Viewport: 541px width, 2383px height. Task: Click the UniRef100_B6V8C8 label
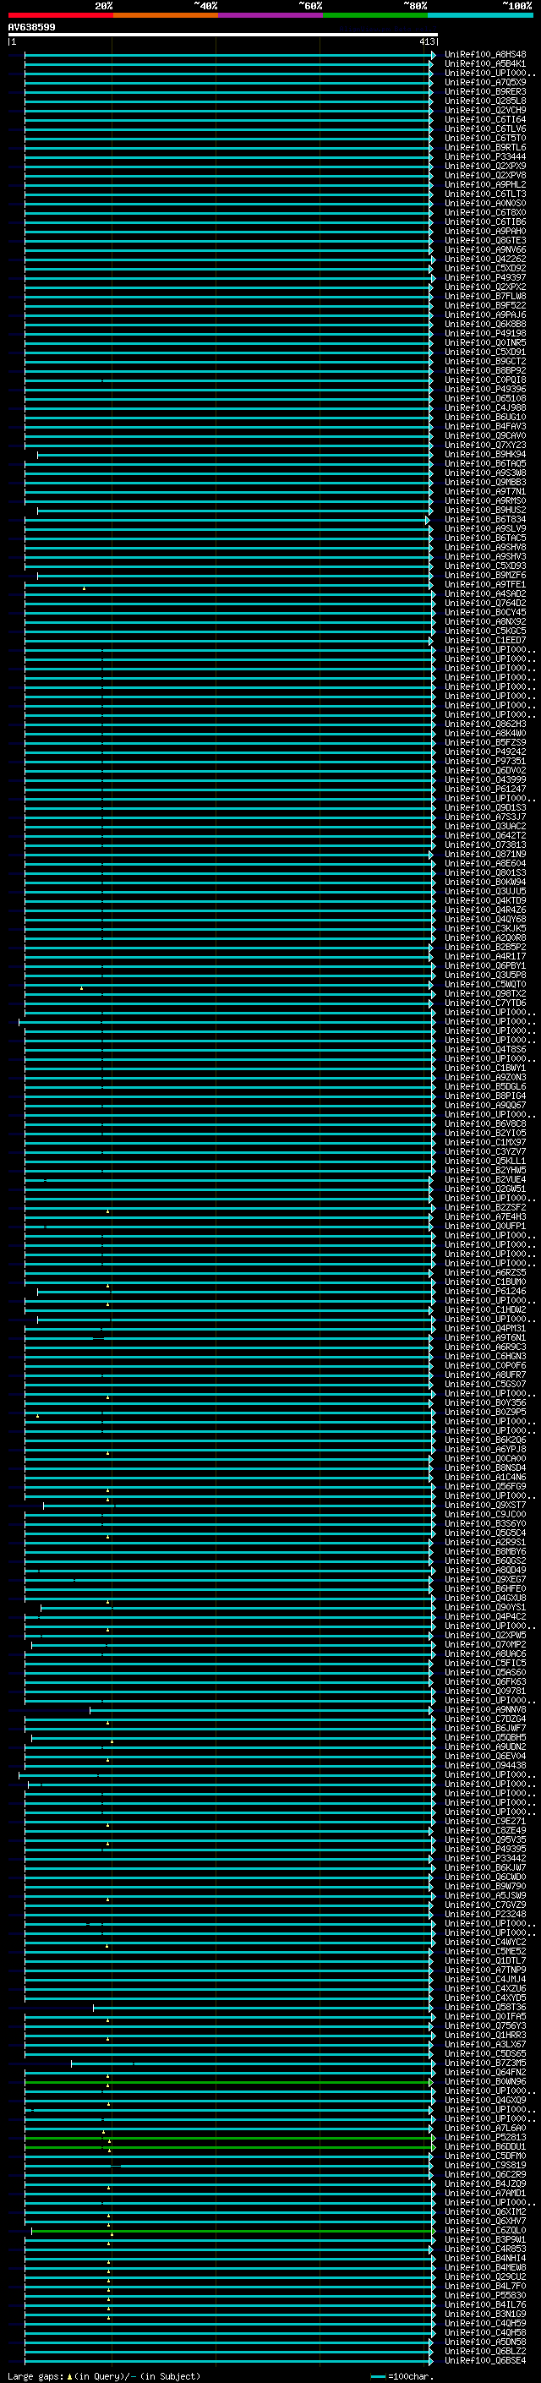(484, 1124)
